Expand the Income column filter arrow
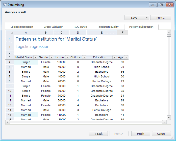 point(67,57)
